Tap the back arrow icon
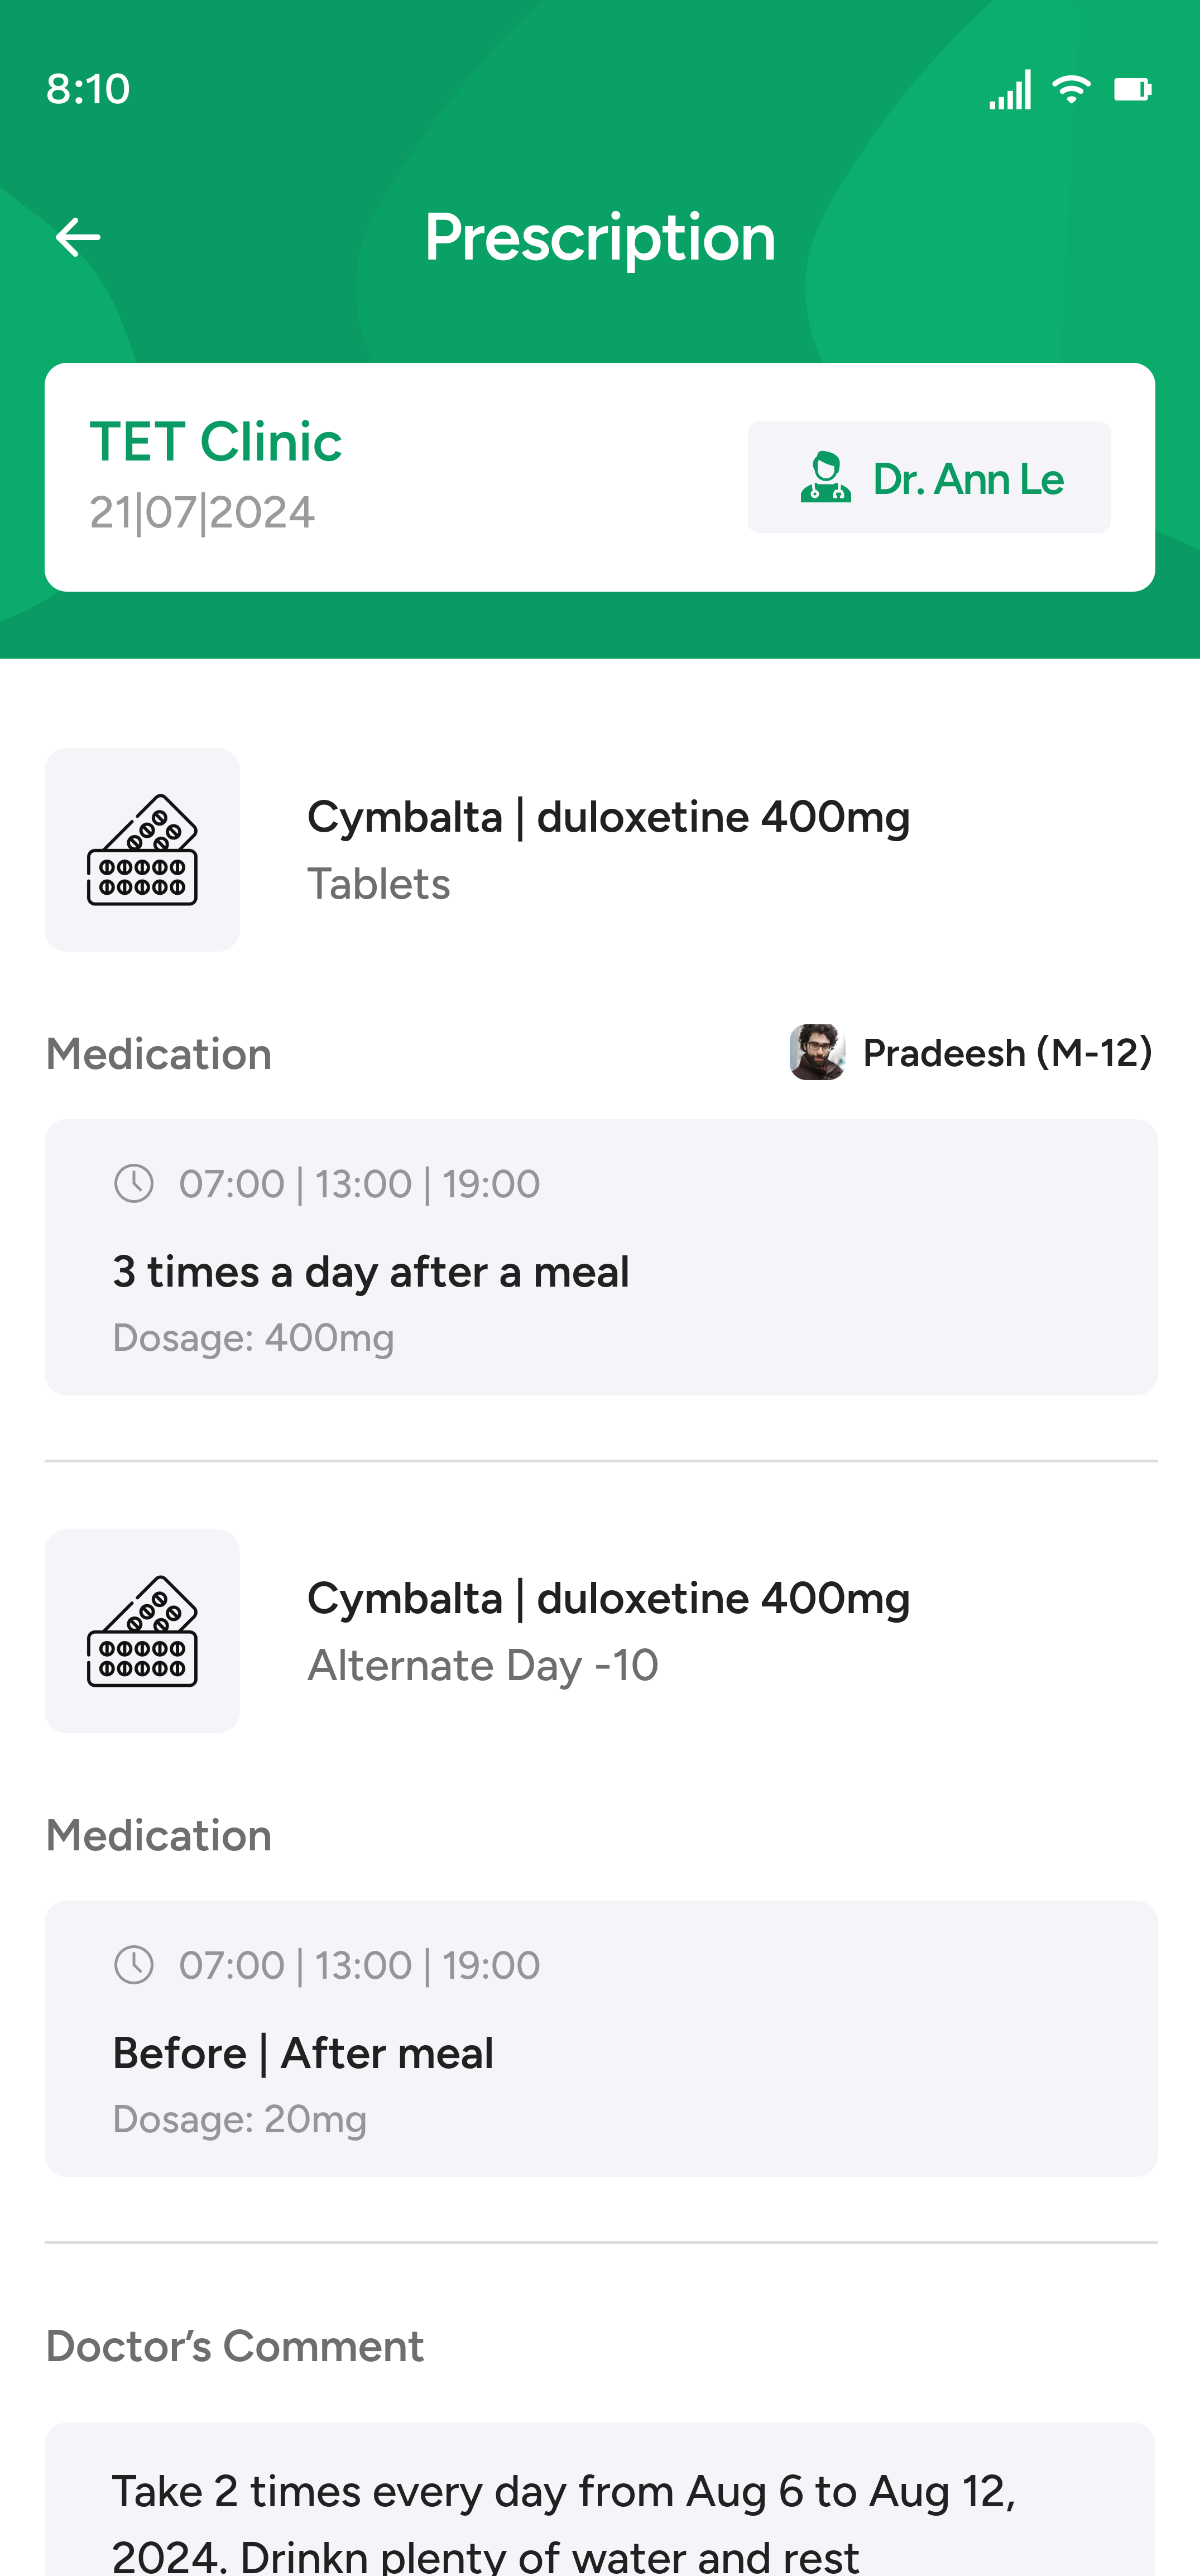The height and width of the screenshot is (2576, 1200). tap(78, 237)
